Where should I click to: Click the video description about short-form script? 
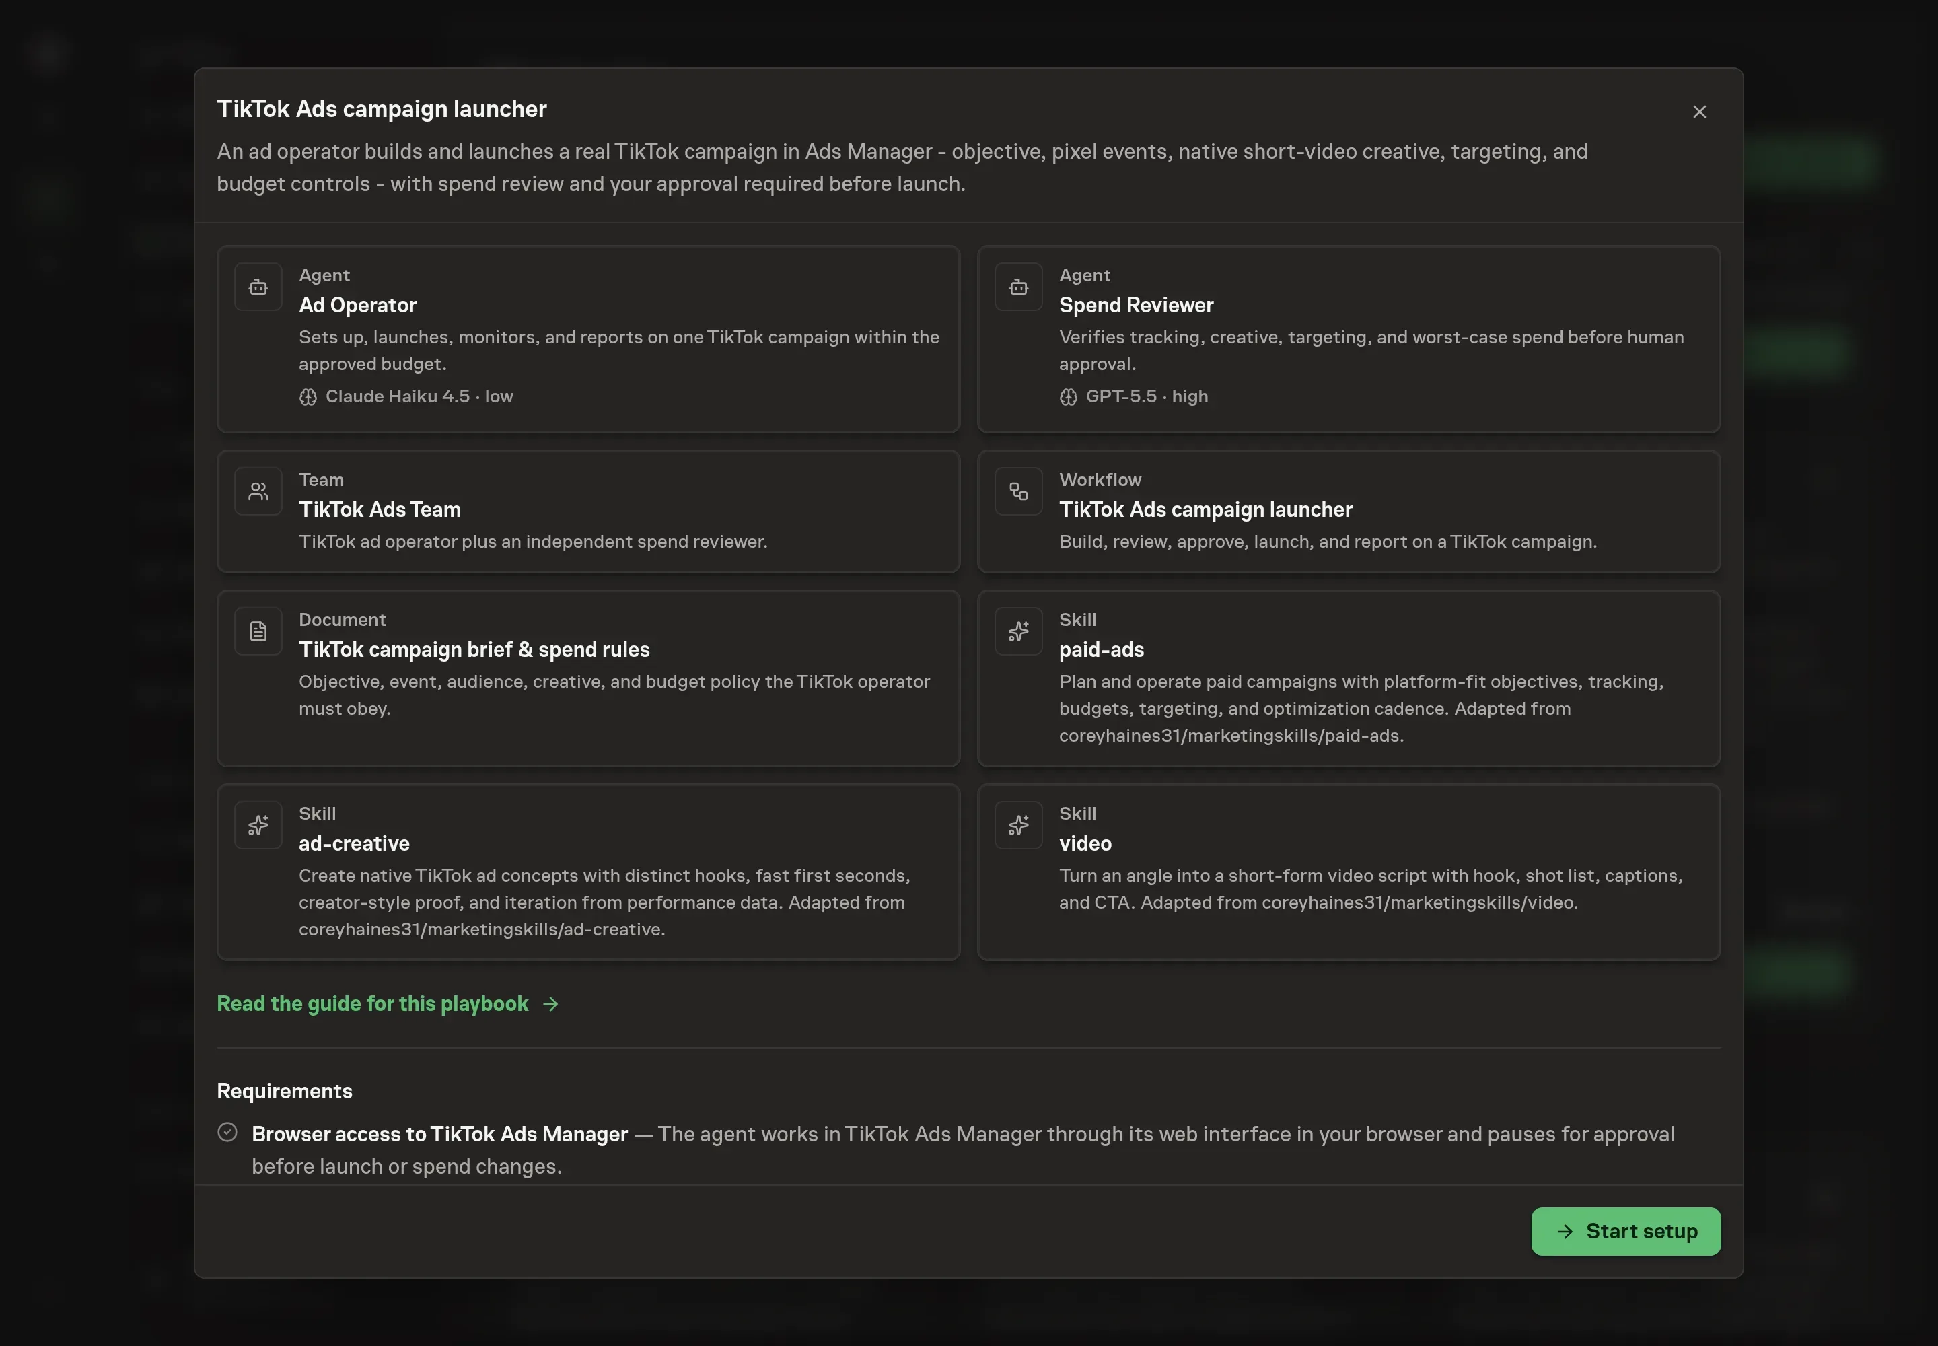coord(1371,889)
